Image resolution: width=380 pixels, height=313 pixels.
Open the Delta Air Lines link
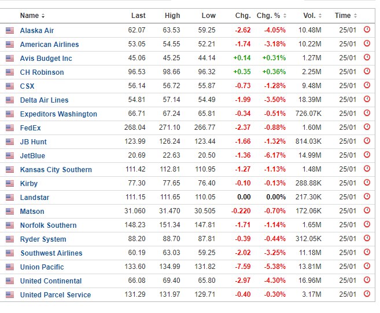(44, 100)
